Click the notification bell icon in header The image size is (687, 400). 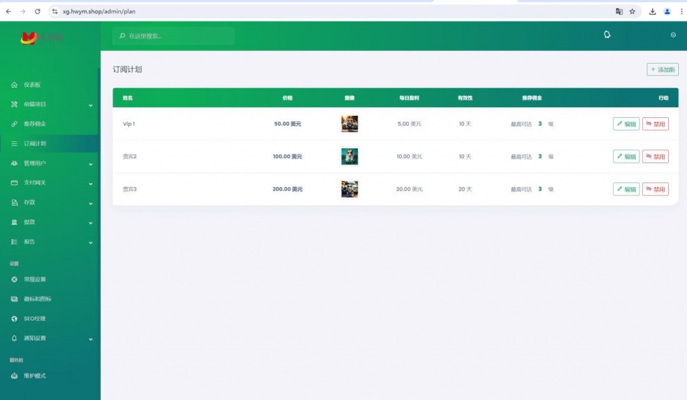point(607,35)
